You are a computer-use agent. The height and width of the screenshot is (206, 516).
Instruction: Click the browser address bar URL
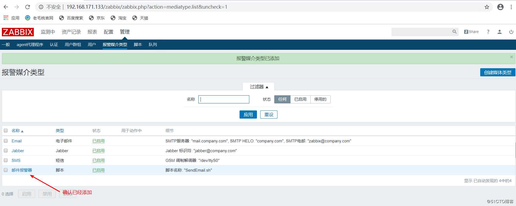[147, 7]
